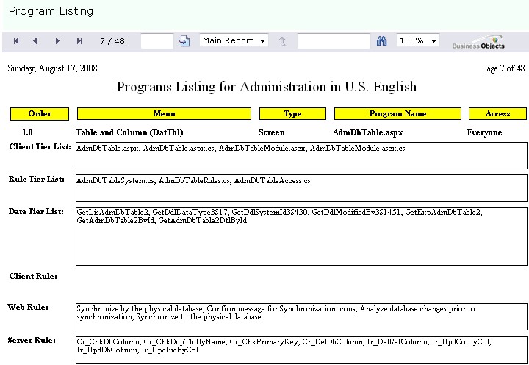The width and height of the screenshot is (529, 365).
Task: Click 'Synchronize by the physical database' text
Action: click(x=140, y=309)
